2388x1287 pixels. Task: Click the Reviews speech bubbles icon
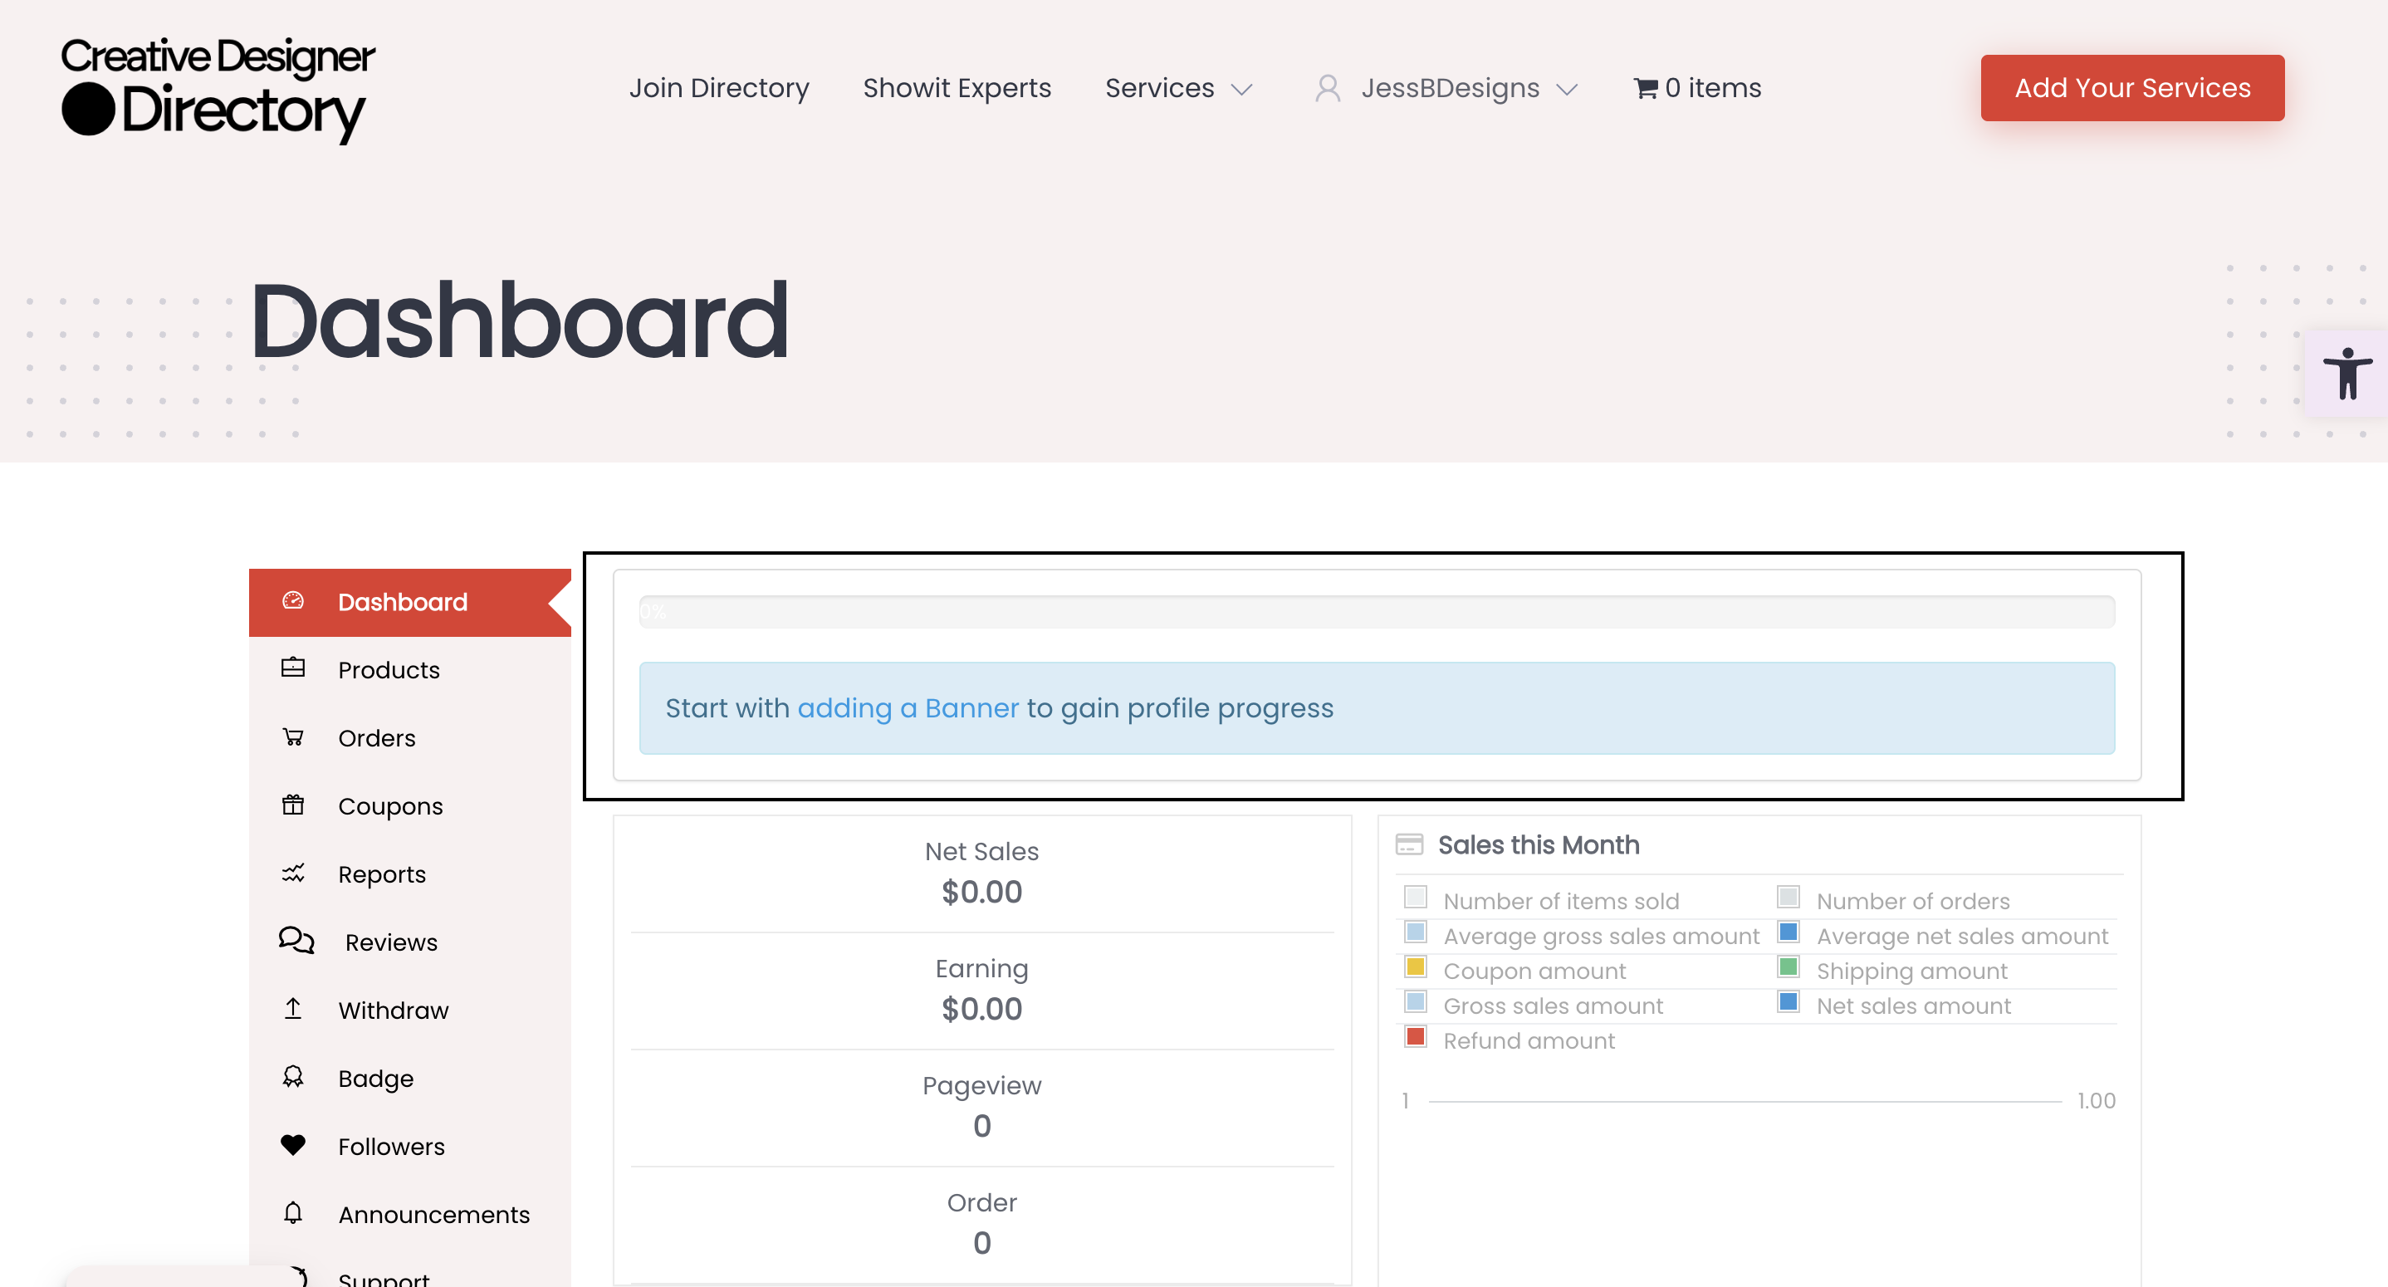pyautogui.click(x=296, y=940)
